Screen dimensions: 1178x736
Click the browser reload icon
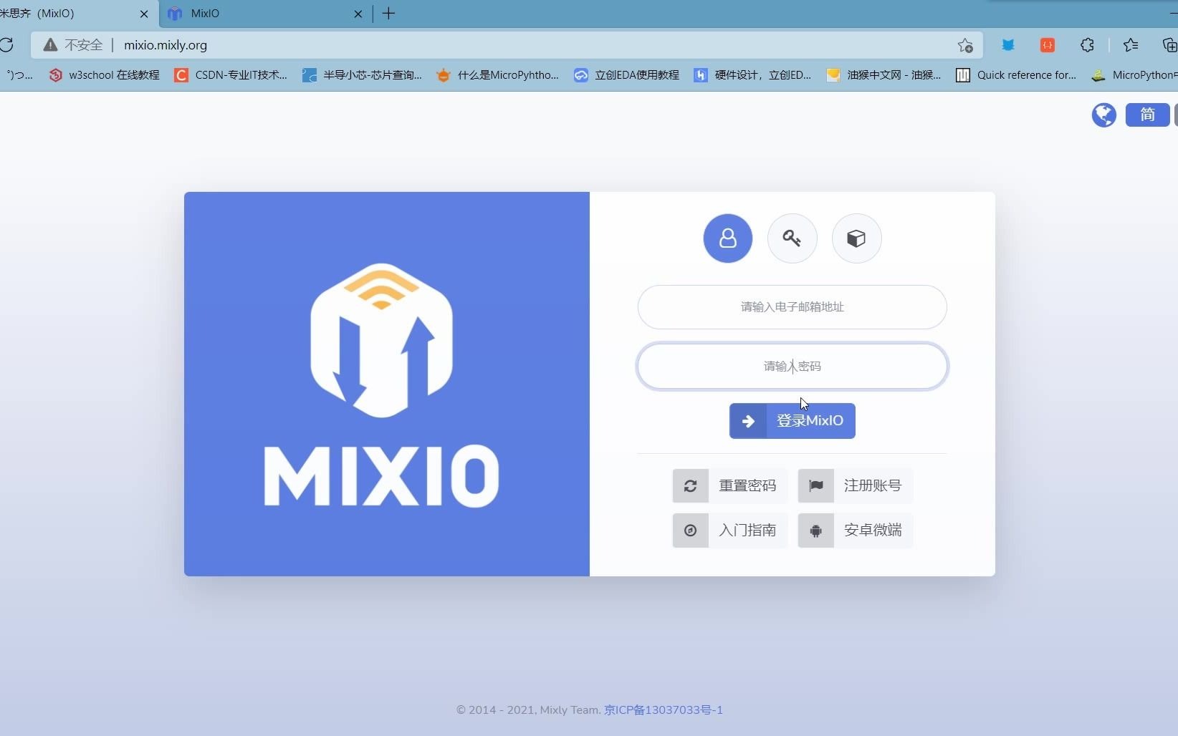pyautogui.click(x=6, y=45)
